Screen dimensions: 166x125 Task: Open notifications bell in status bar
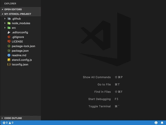pos(162,123)
